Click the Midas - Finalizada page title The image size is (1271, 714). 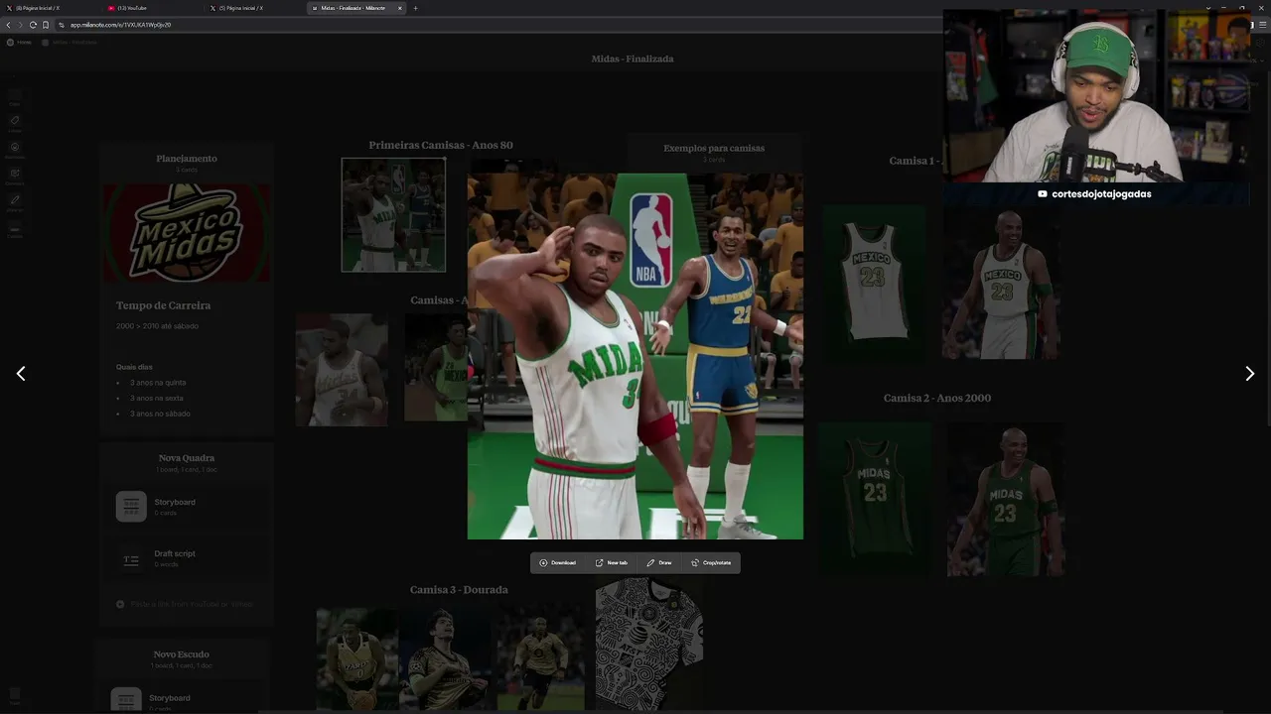(633, 59)
